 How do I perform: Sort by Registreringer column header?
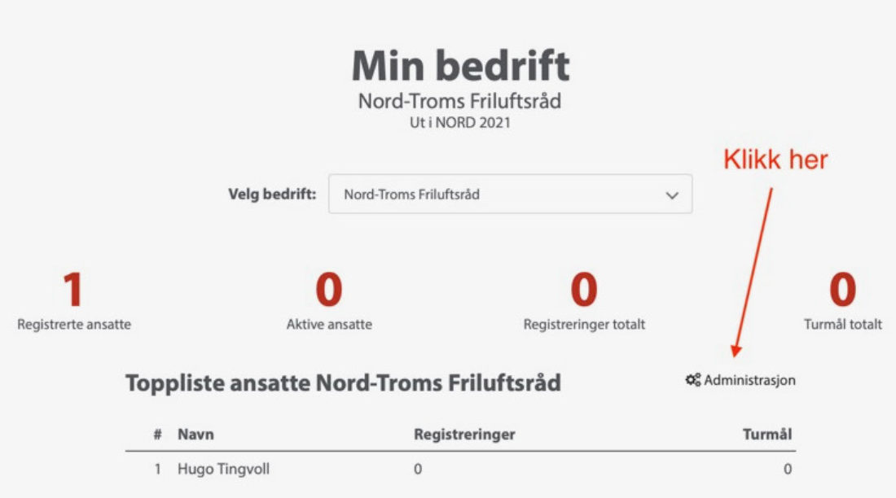(x=464, y=434)
